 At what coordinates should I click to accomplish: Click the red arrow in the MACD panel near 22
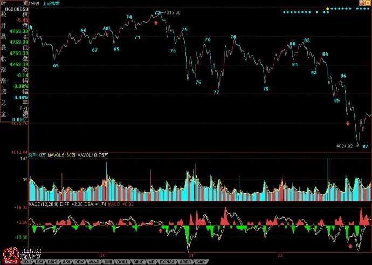coord(350,246)
